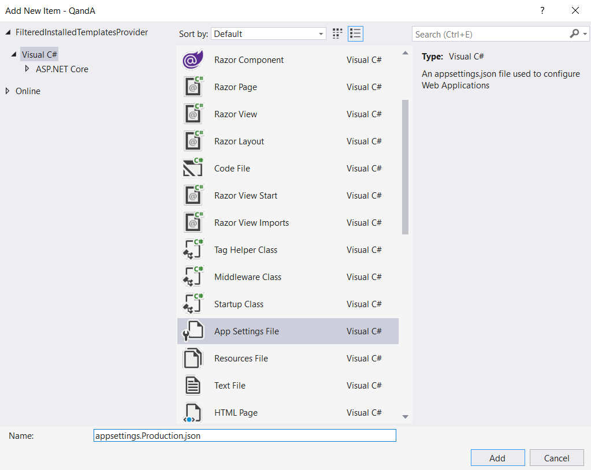Expand the ASP.NET Core tree node
The width and height of the screenshot is (591, 470).
(27, 69)
